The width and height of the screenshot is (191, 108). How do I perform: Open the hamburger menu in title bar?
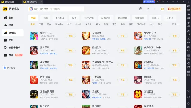163,2
